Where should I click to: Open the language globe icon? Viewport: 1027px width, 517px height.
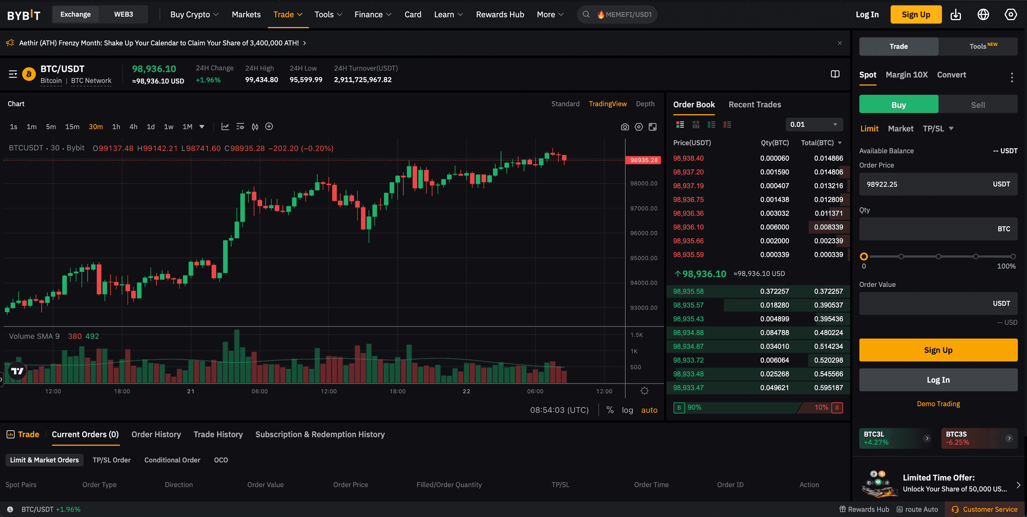pos(983,15)
